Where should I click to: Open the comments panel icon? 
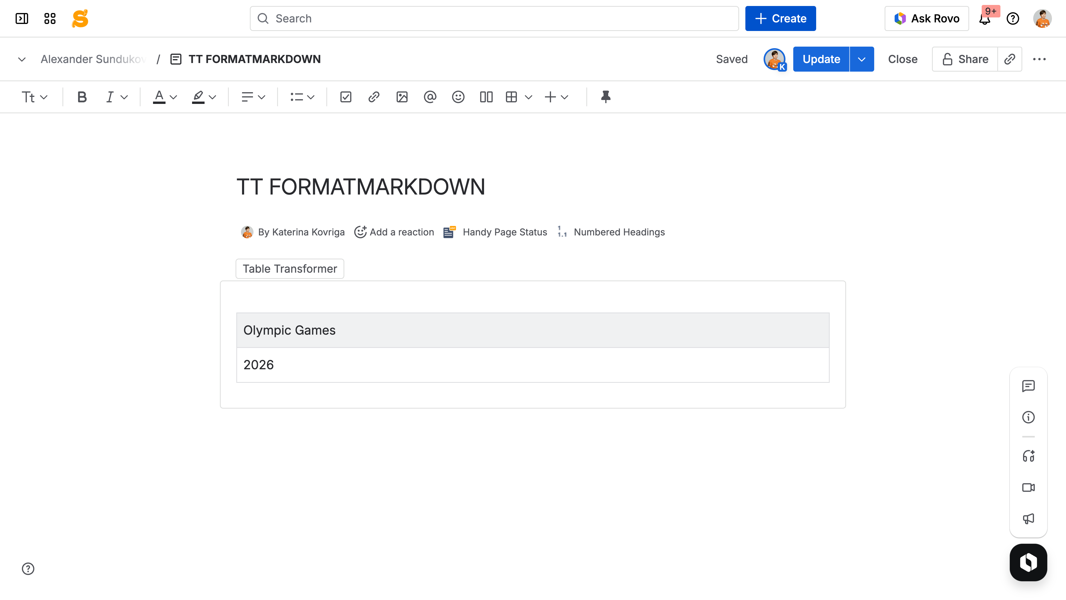(x=1028, y=386)
